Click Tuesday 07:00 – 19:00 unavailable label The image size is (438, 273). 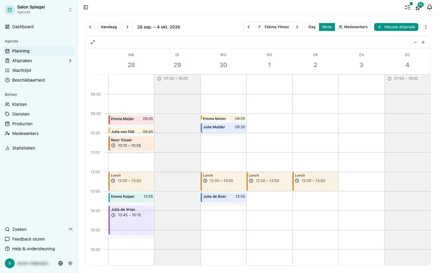pyautogui.click(x=172, y=79)
